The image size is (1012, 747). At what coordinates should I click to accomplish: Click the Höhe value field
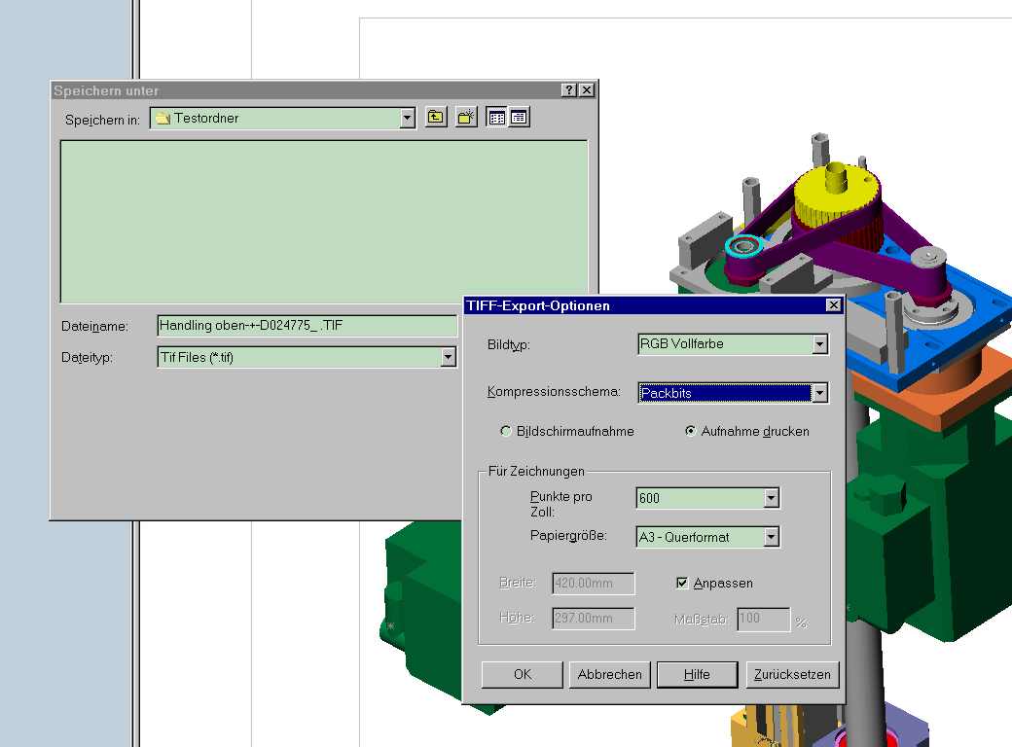click(594, 618)
